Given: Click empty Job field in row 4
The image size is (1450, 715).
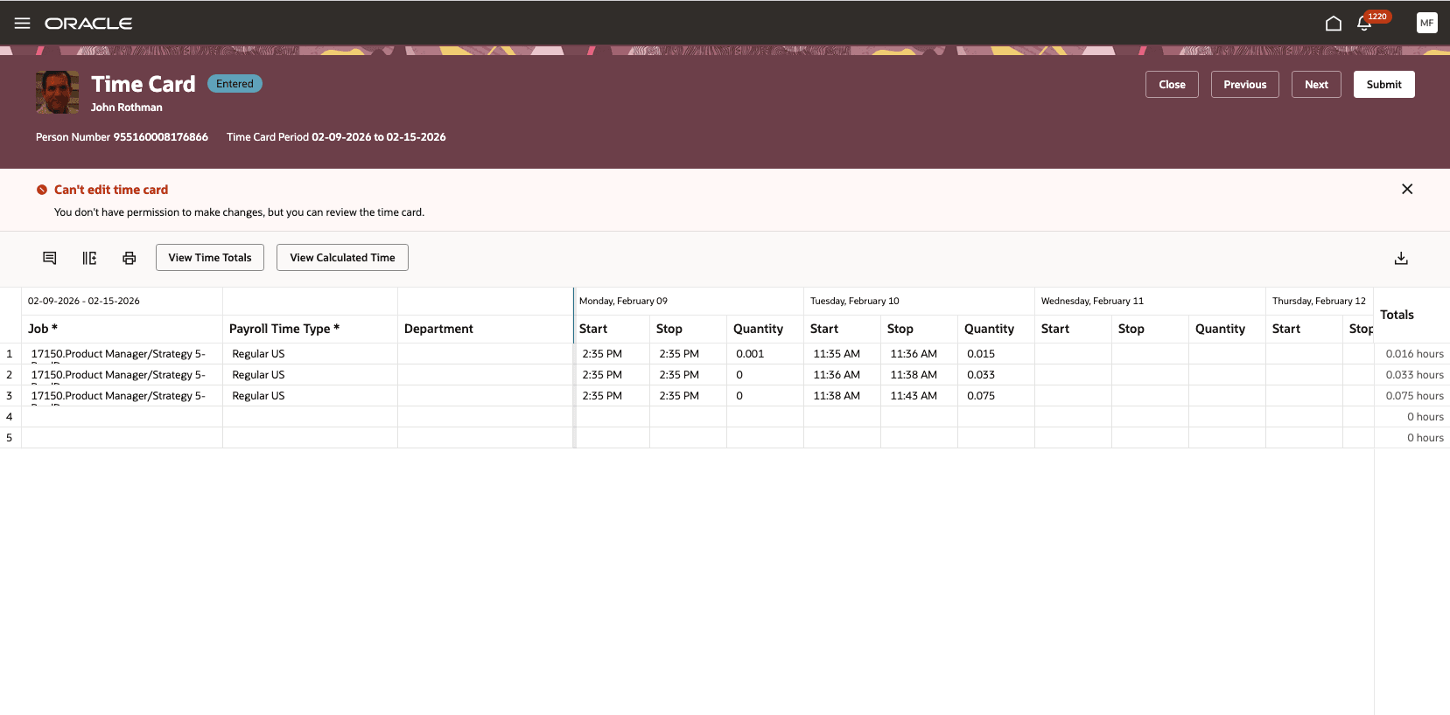Looking at the screenshot, I should click(x=122, y=417).
